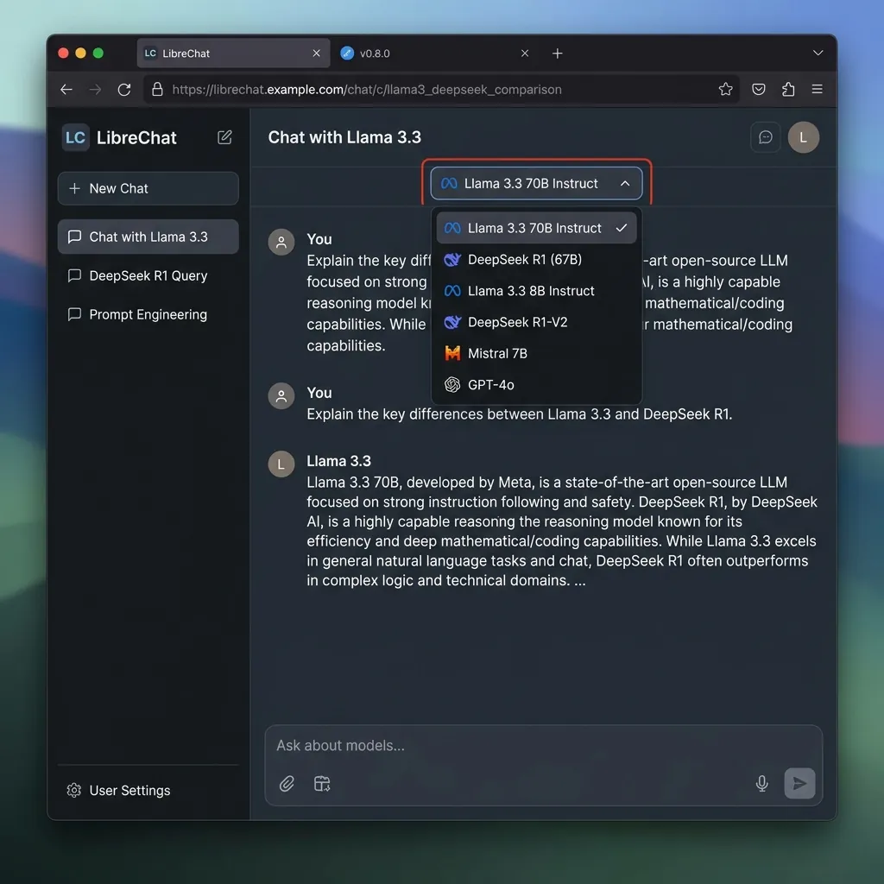The image size is (884, 884).
Task: Click the User Settings gear icon
Action: 74,790
